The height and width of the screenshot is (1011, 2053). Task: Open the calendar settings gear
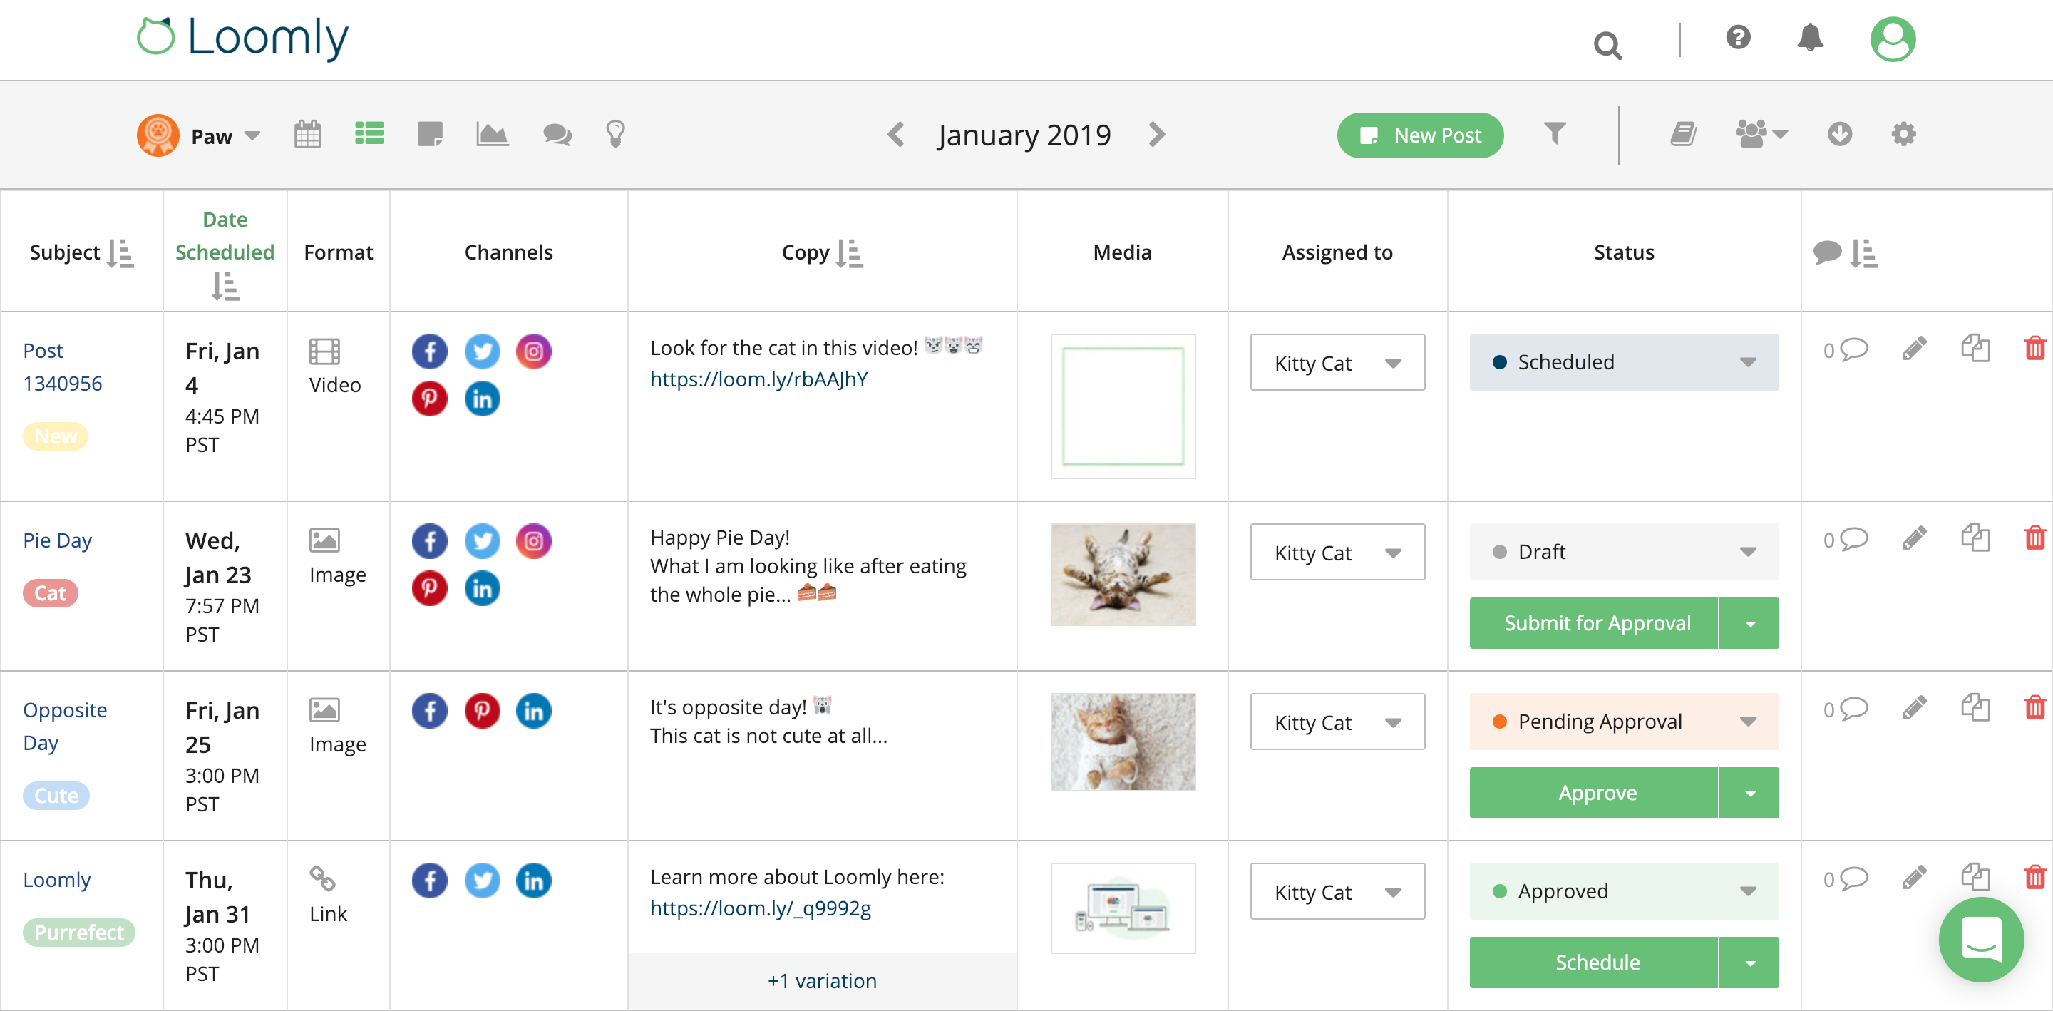pyautogui.click(x=1904, y=134)
